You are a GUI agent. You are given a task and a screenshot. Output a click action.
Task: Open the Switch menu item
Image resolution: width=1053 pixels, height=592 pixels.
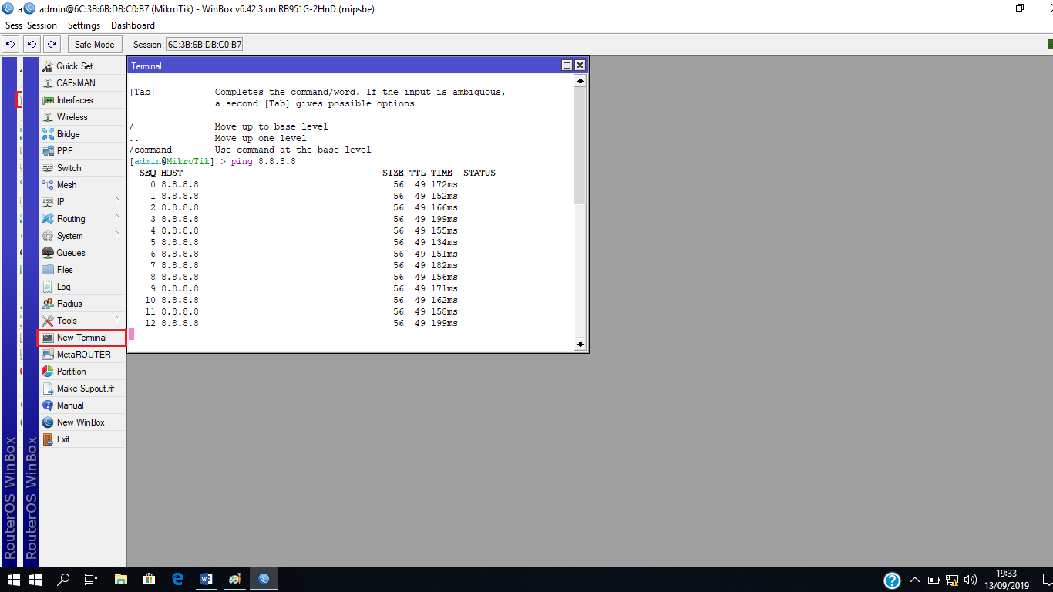point(82,168)
